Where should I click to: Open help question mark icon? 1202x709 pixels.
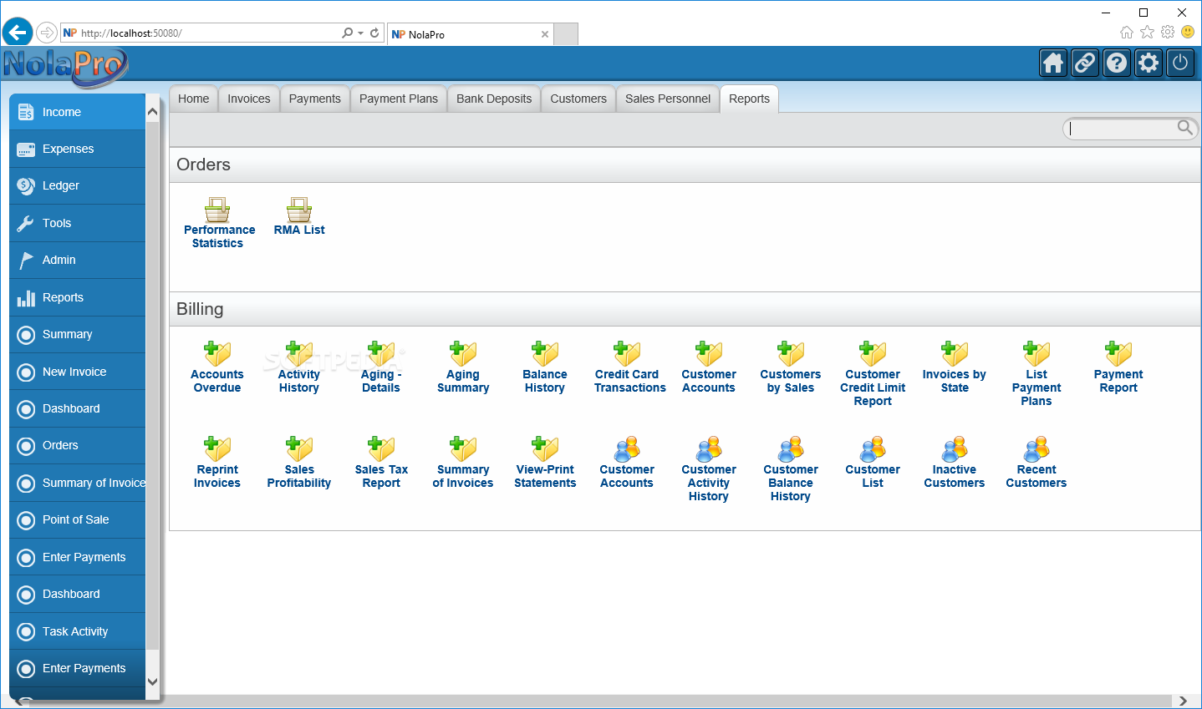1117,63
